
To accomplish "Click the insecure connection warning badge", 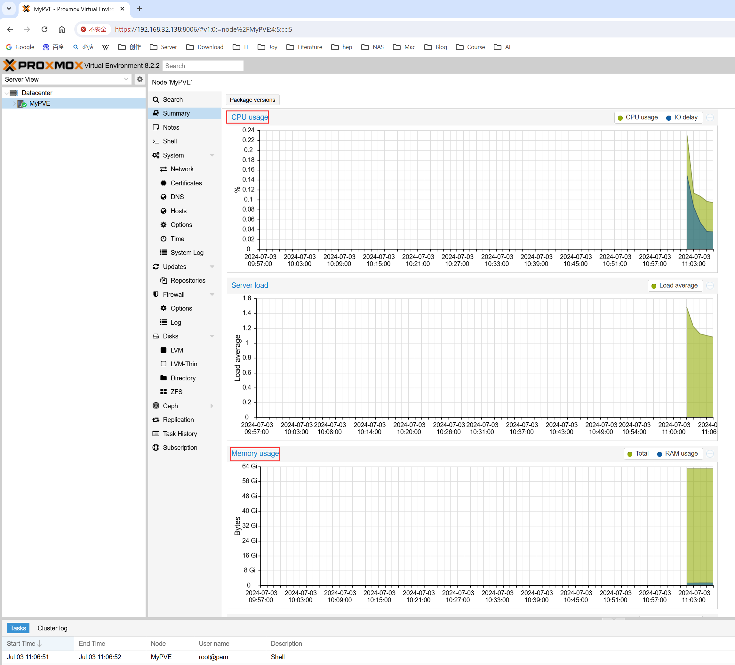I will (94, 29).
